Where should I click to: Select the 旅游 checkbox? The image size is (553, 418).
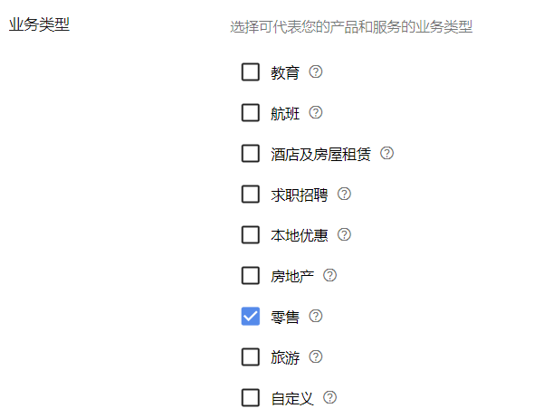(251, 356)
